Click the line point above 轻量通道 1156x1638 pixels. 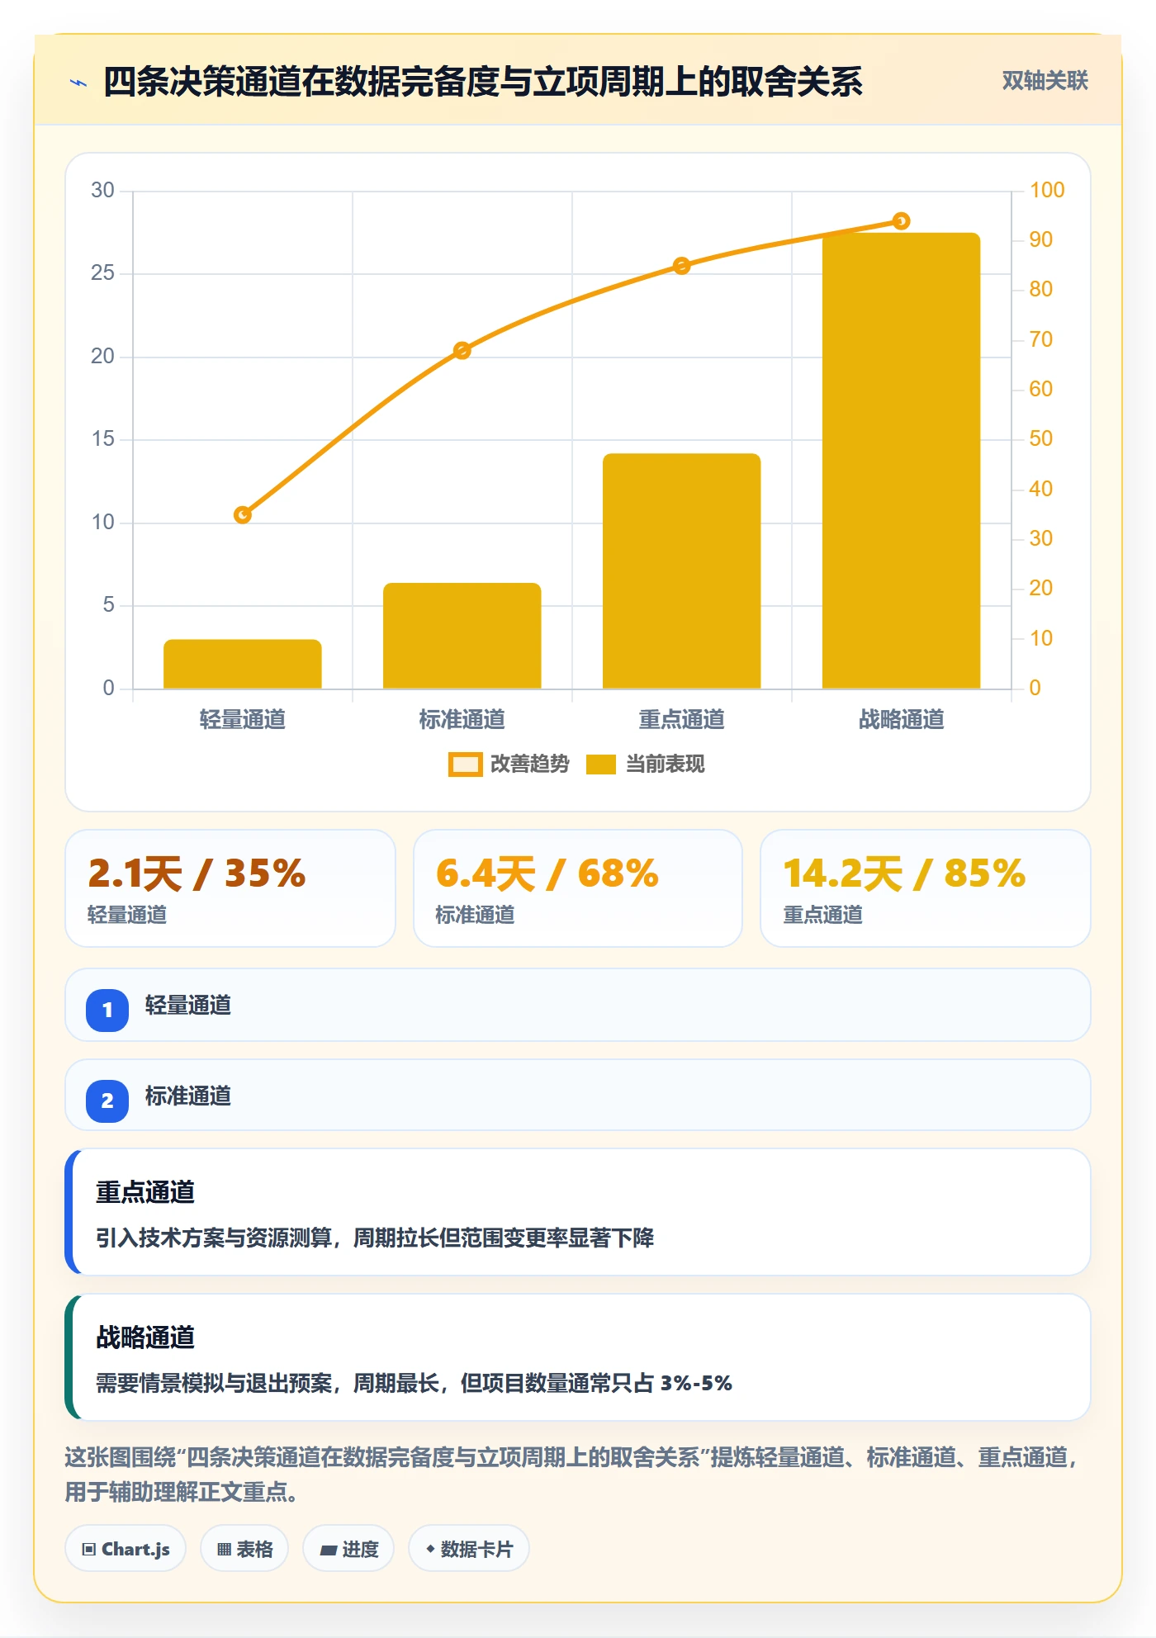click(243, 515)
